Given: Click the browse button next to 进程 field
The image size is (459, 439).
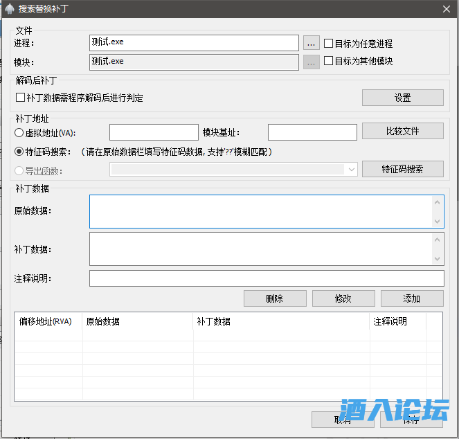Looking at the screenshot, I should point(311,43).
